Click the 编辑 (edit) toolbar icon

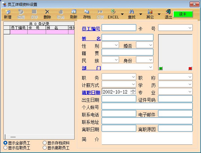[21, 12]
